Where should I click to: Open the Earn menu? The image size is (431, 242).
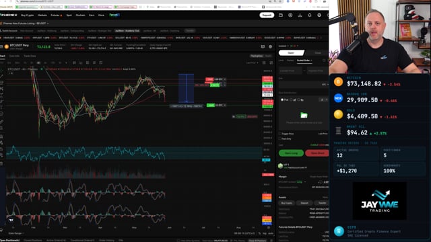92,15
